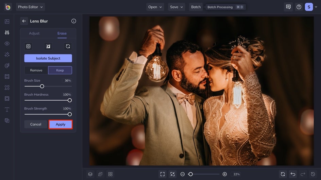Open the Textures sidebar icon
The width and height of the screenshot is (321, 180).
[x=7, y=99]
